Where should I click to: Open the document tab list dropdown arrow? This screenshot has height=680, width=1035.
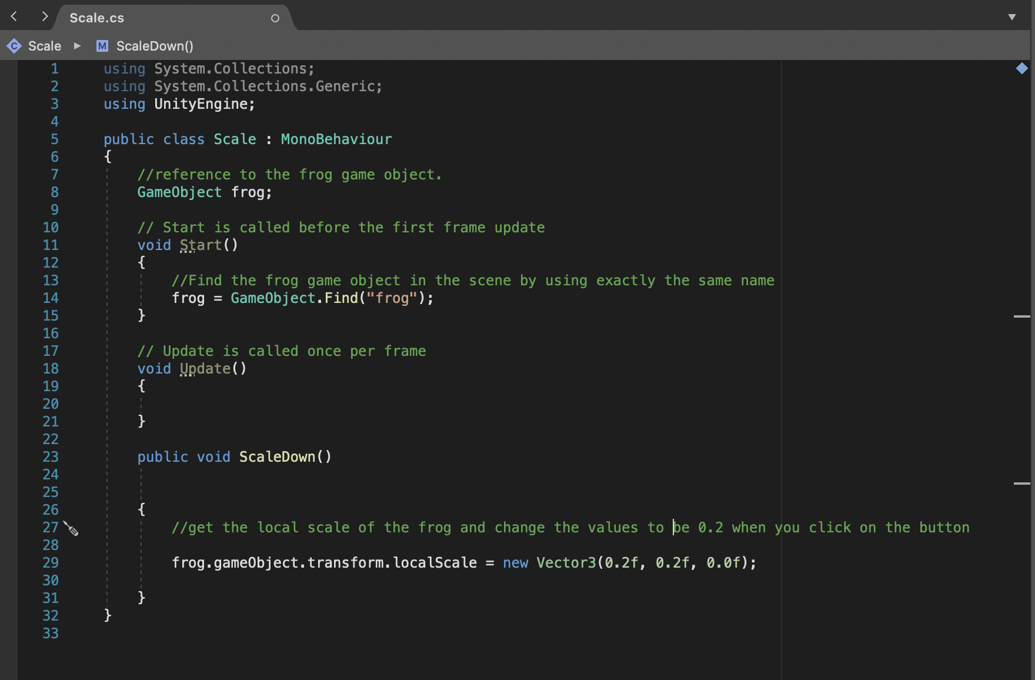coord(1012,17)
